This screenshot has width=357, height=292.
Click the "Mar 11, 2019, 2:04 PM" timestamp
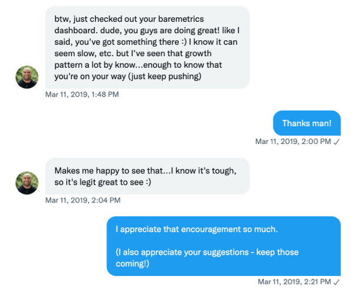(83, 200)
